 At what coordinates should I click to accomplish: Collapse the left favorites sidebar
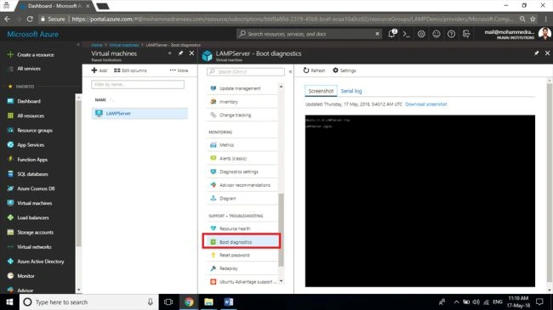[x=78, y=45]
